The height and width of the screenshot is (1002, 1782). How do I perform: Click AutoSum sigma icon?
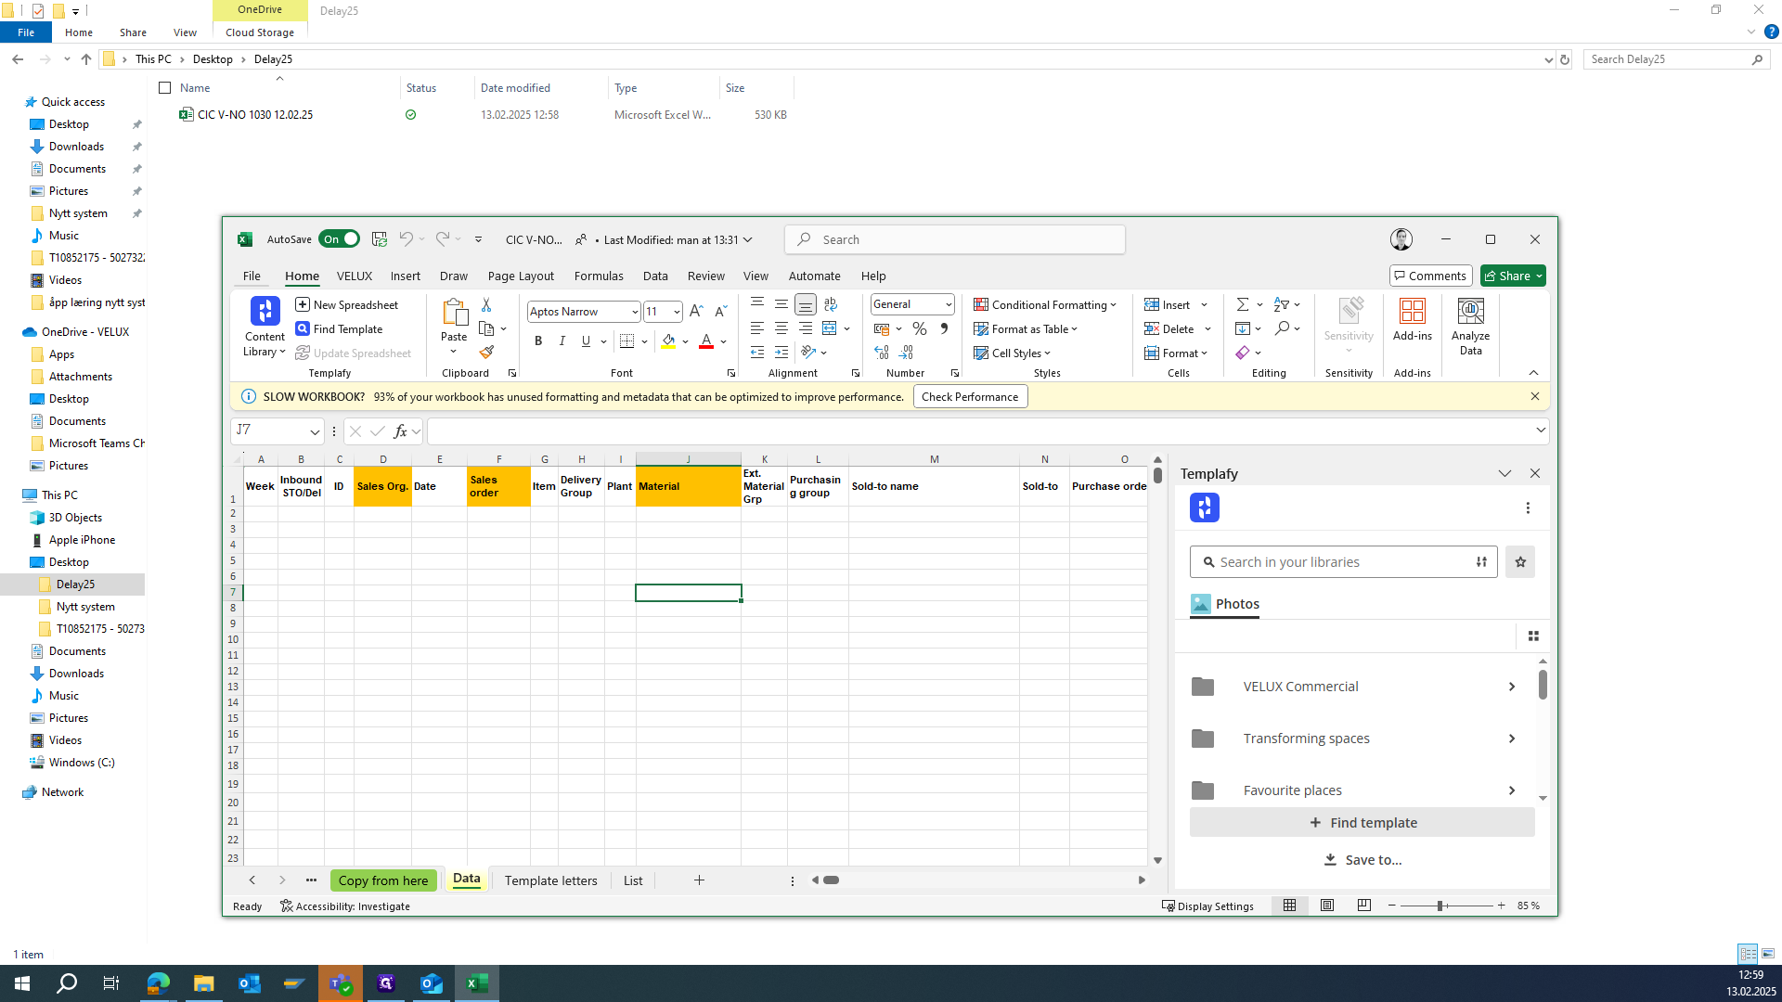tap(1242, 304)
